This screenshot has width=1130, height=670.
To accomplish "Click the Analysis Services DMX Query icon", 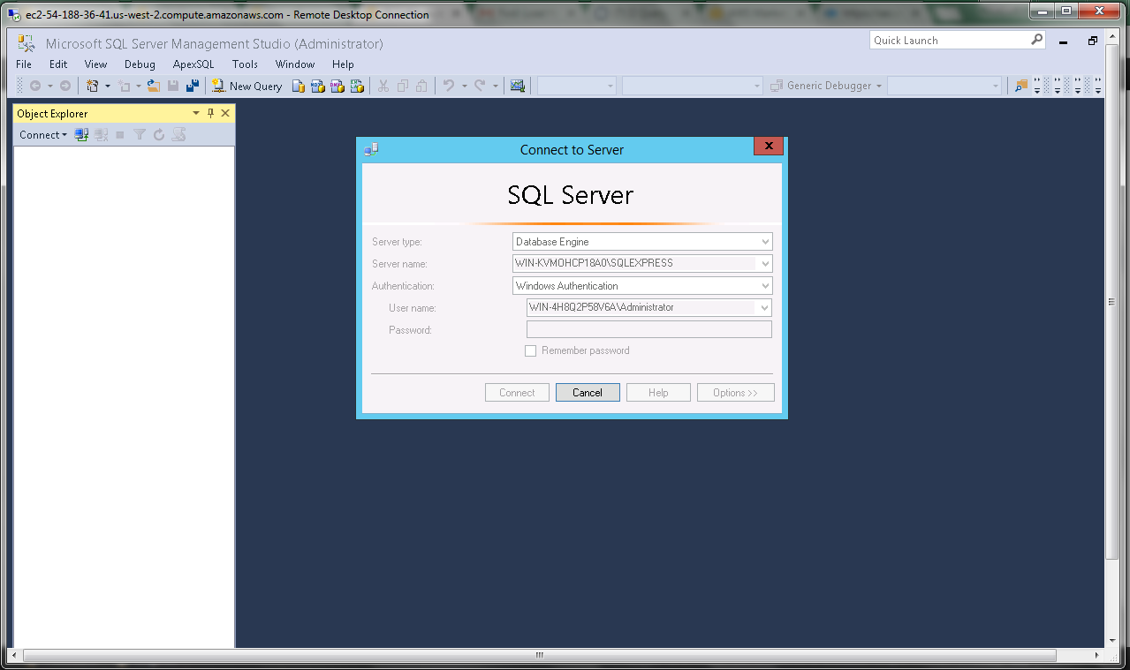I will pos(337,86).
